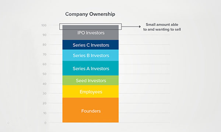Click the Founders orange bar segment

(x=91, y=110)
